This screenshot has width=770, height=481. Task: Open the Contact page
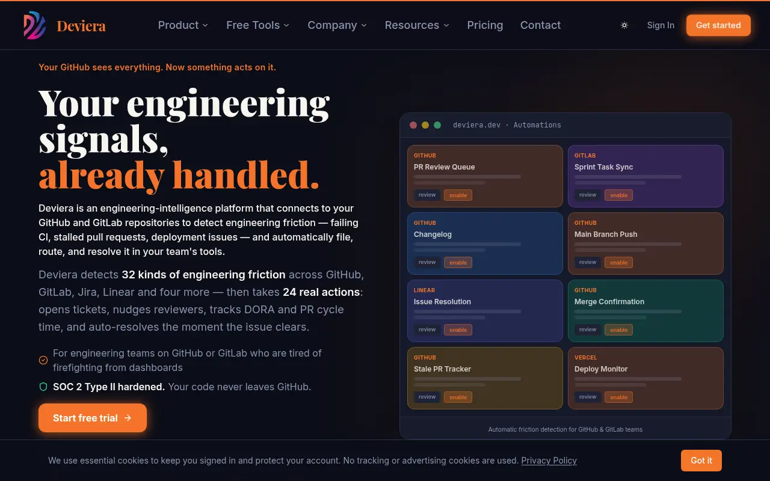pyautogui.click(x=540, y=25)
